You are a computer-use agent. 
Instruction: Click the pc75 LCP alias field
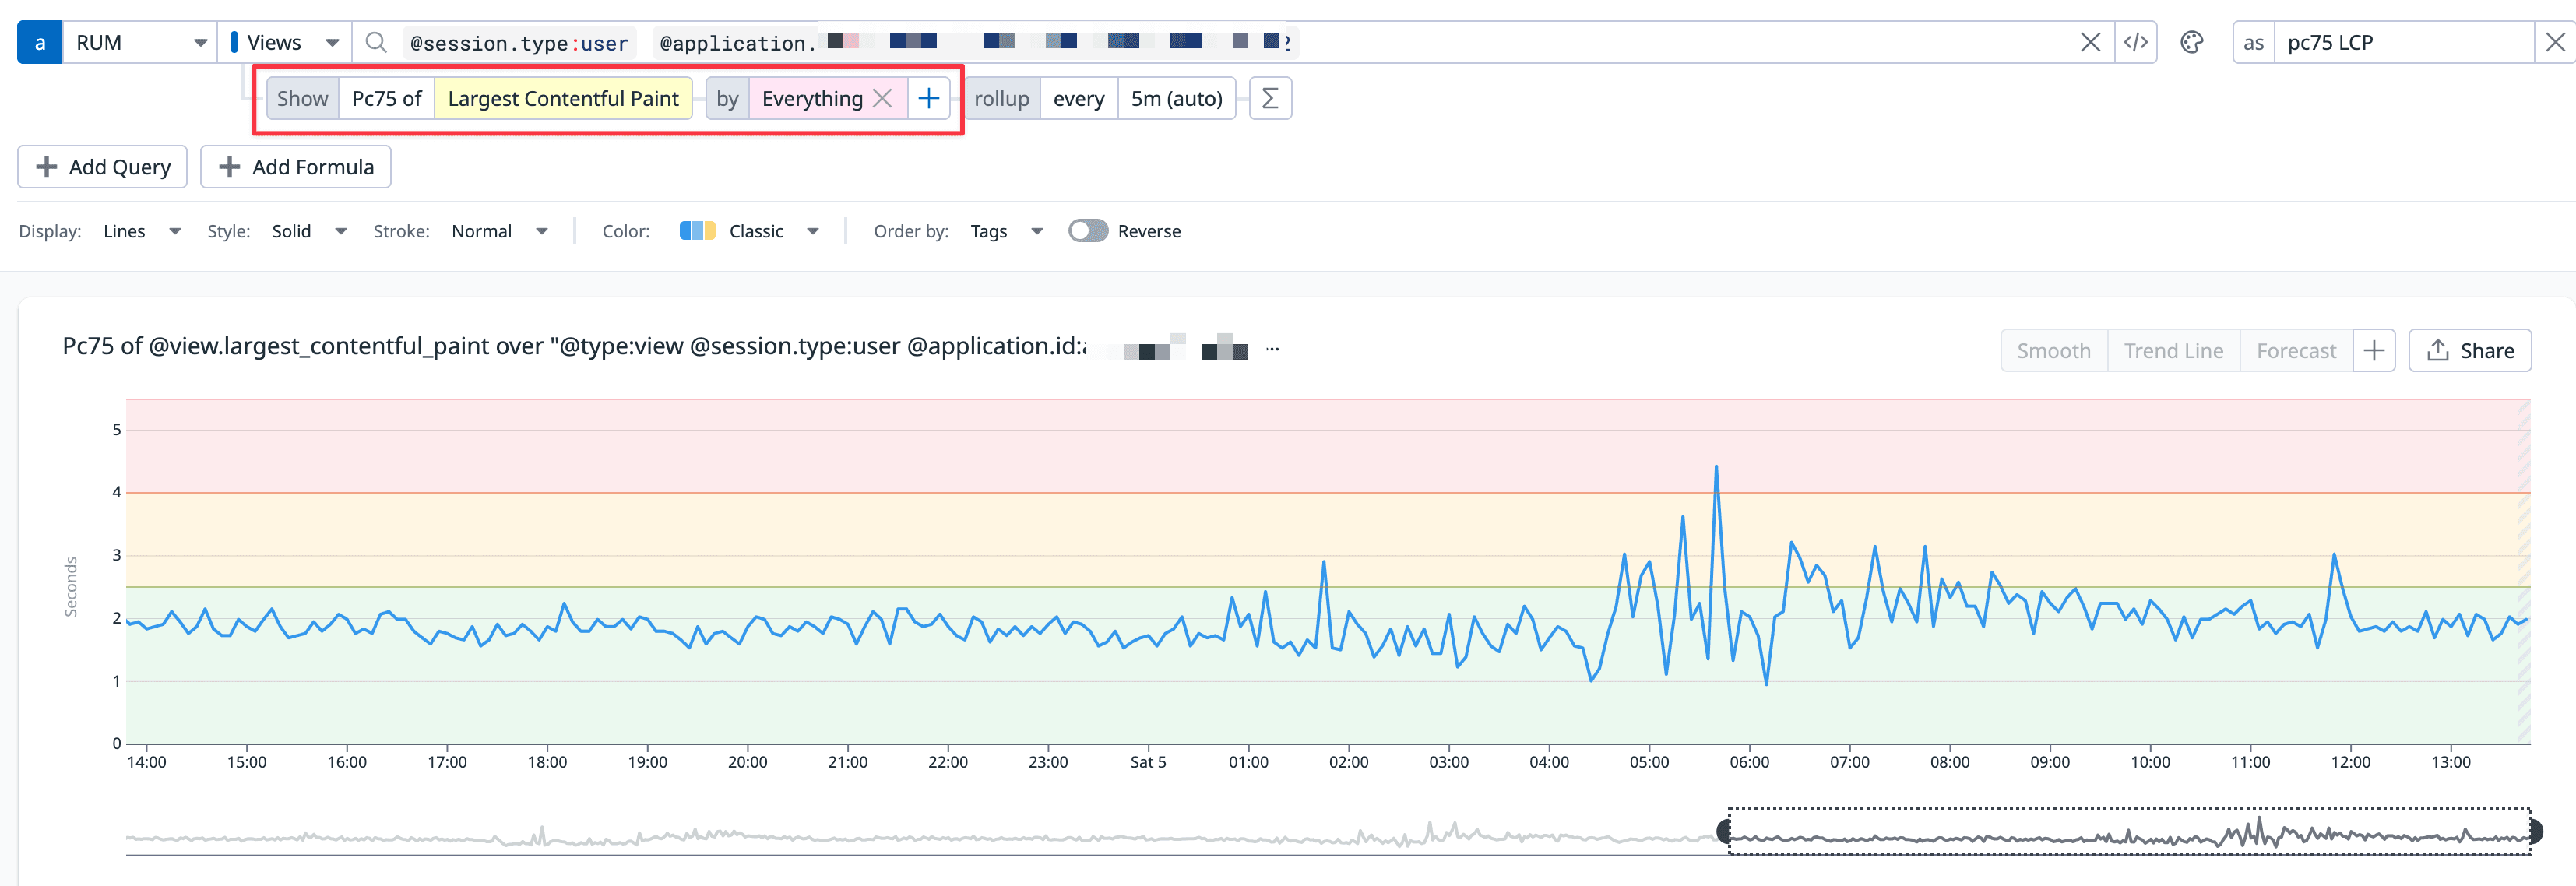tap(2405, 42)
